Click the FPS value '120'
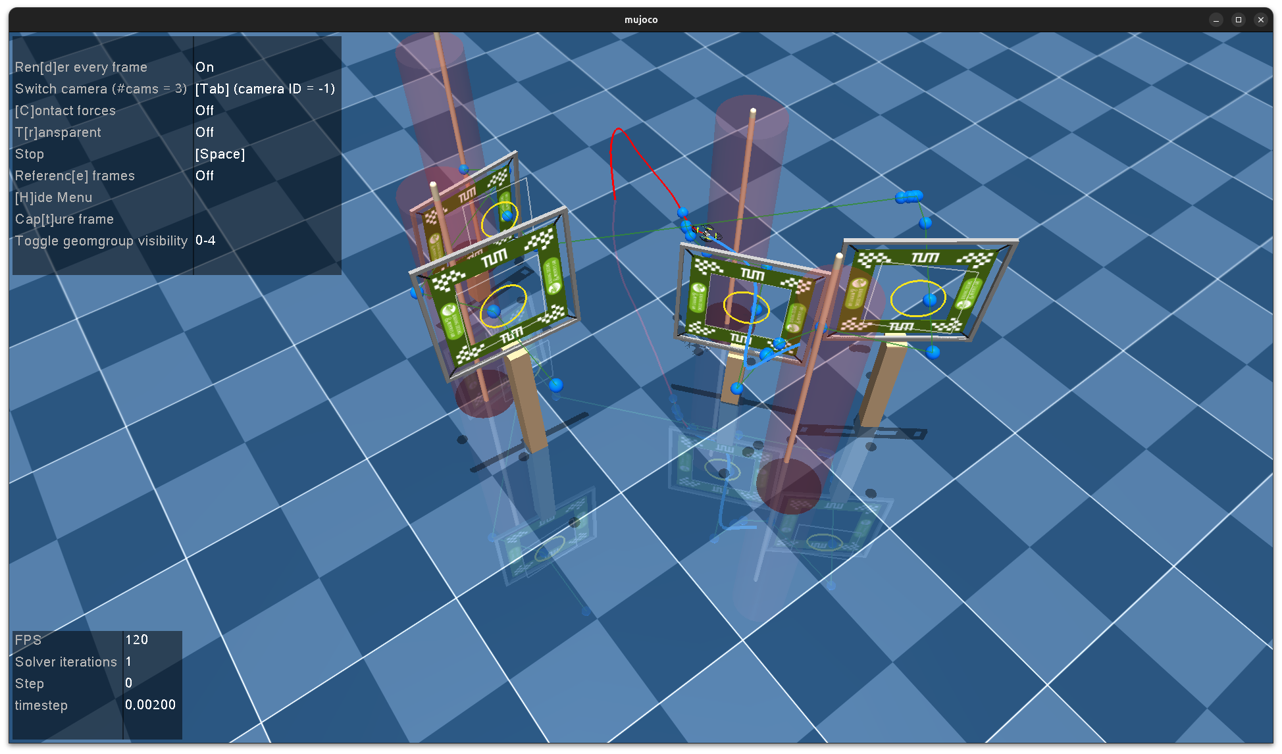This screenshot has width=1282, height=754. tap(137, 640)
